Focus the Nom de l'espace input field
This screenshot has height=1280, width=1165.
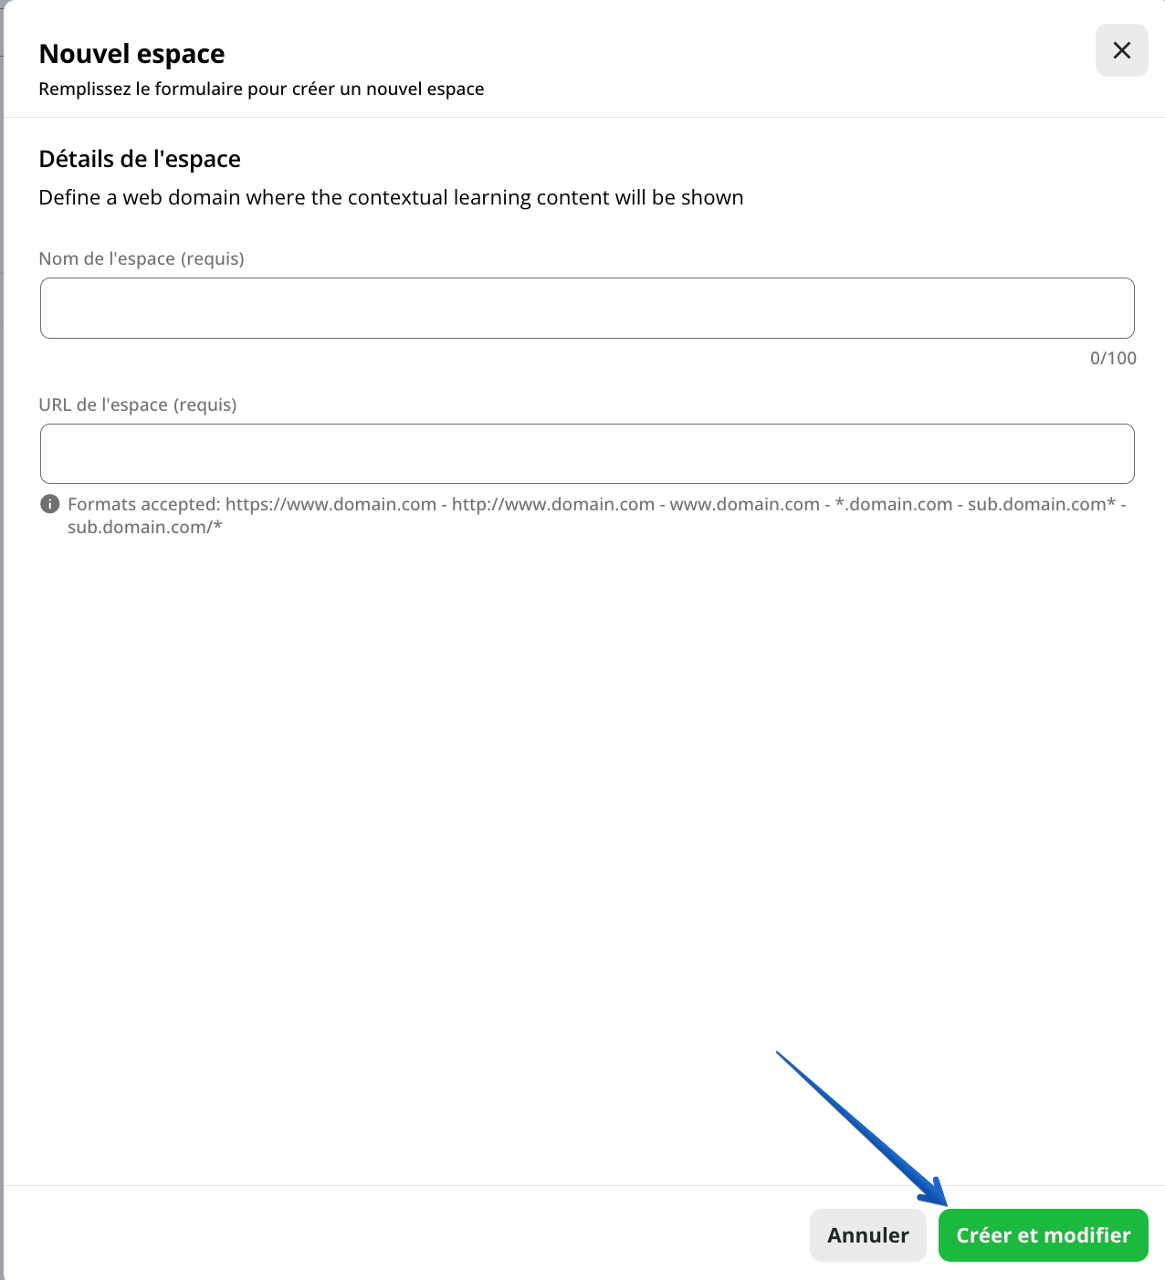click(587, 308)
